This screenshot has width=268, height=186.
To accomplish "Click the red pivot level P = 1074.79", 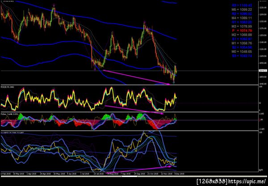I will pyautogui.click(x=242, y=31).
